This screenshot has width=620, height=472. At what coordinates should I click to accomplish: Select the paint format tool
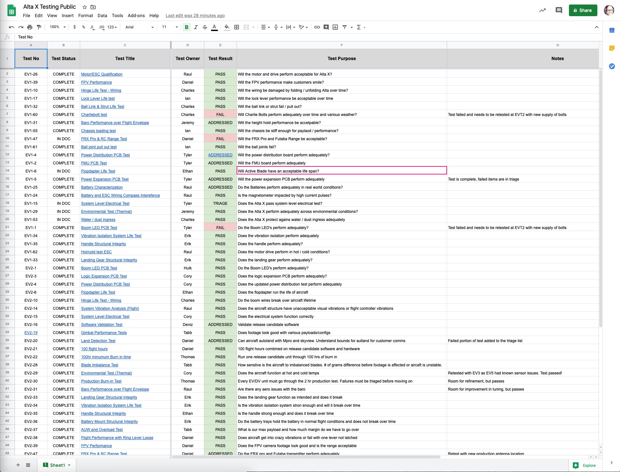coord(39,27)
